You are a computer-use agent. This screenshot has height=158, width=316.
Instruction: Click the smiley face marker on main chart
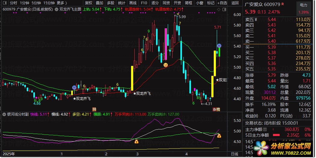[x=165, y=65]
